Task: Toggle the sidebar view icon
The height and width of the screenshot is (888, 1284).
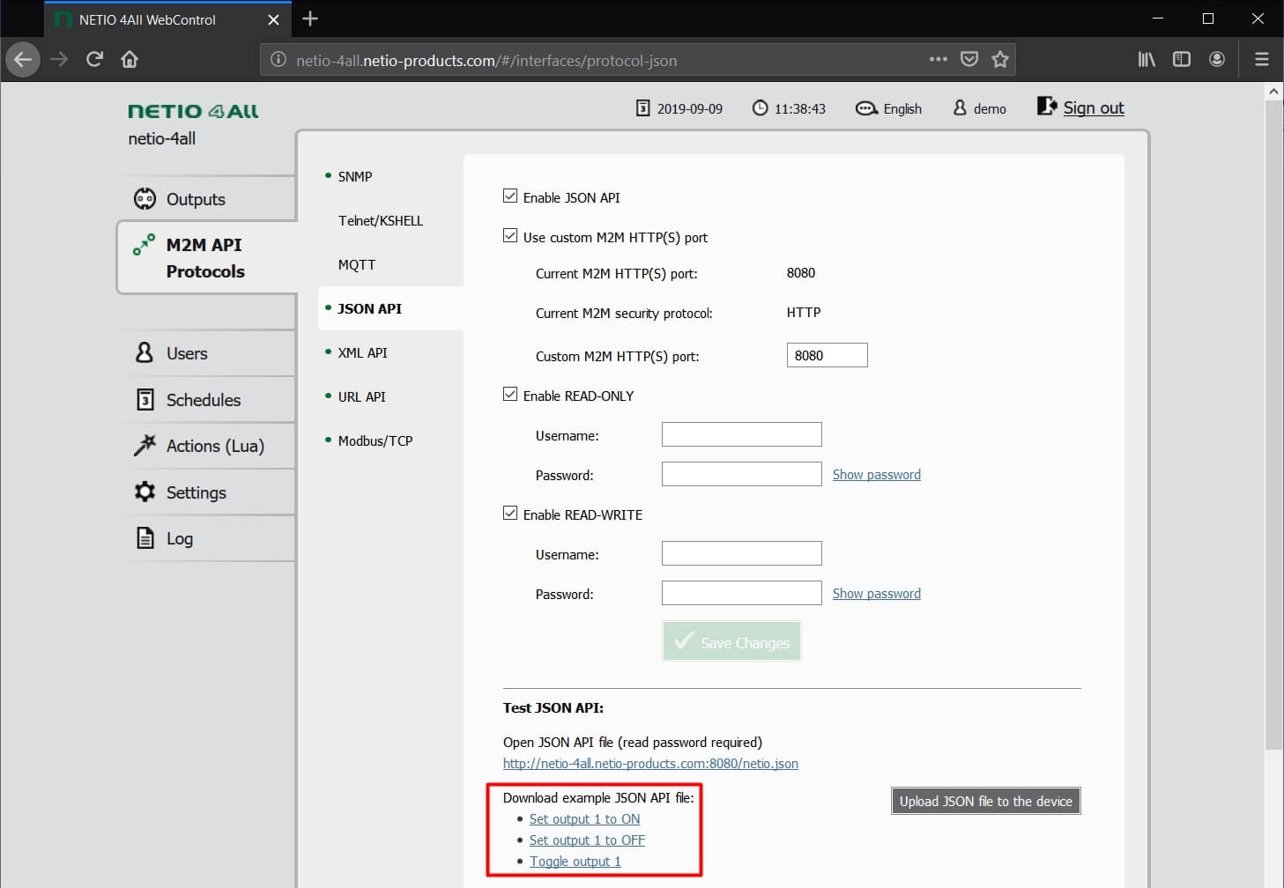Action: coord(1182,59)
